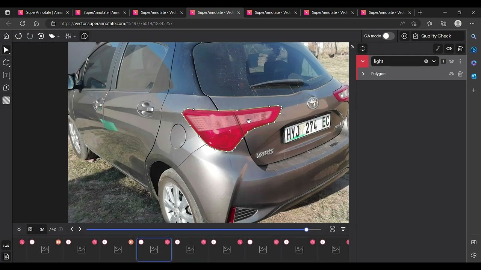Click the striped pattern tool icon
This screenshot has height=270, width=481.
(x=6, y=100)
